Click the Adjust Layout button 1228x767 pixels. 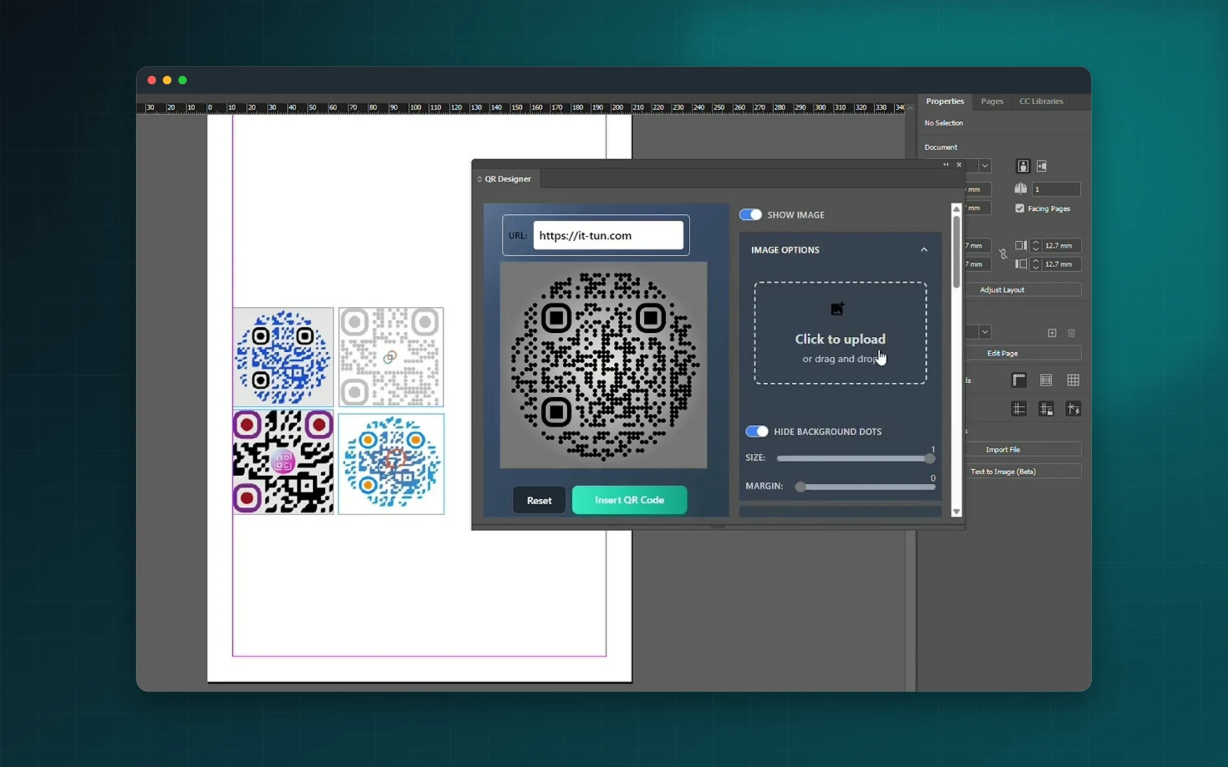click(x=1023, y=290)
